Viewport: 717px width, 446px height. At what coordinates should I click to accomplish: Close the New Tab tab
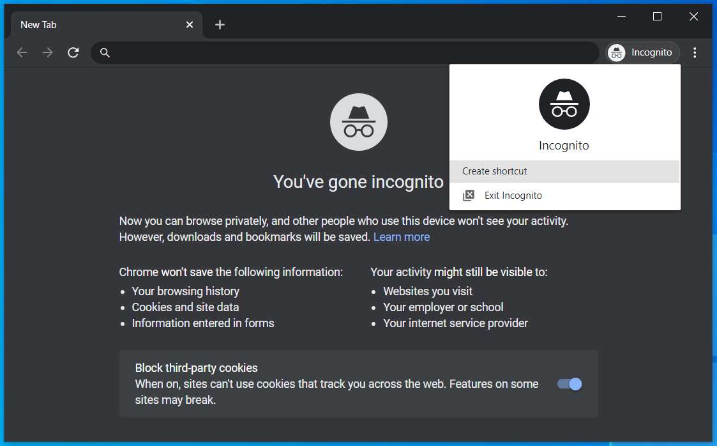[x=190, y=25]
